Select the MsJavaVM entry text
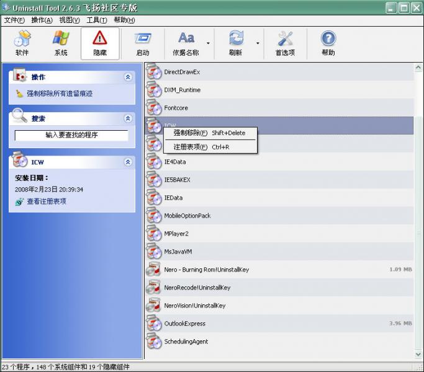This screenshot has height=372, width=424. (x=178, y=252)
